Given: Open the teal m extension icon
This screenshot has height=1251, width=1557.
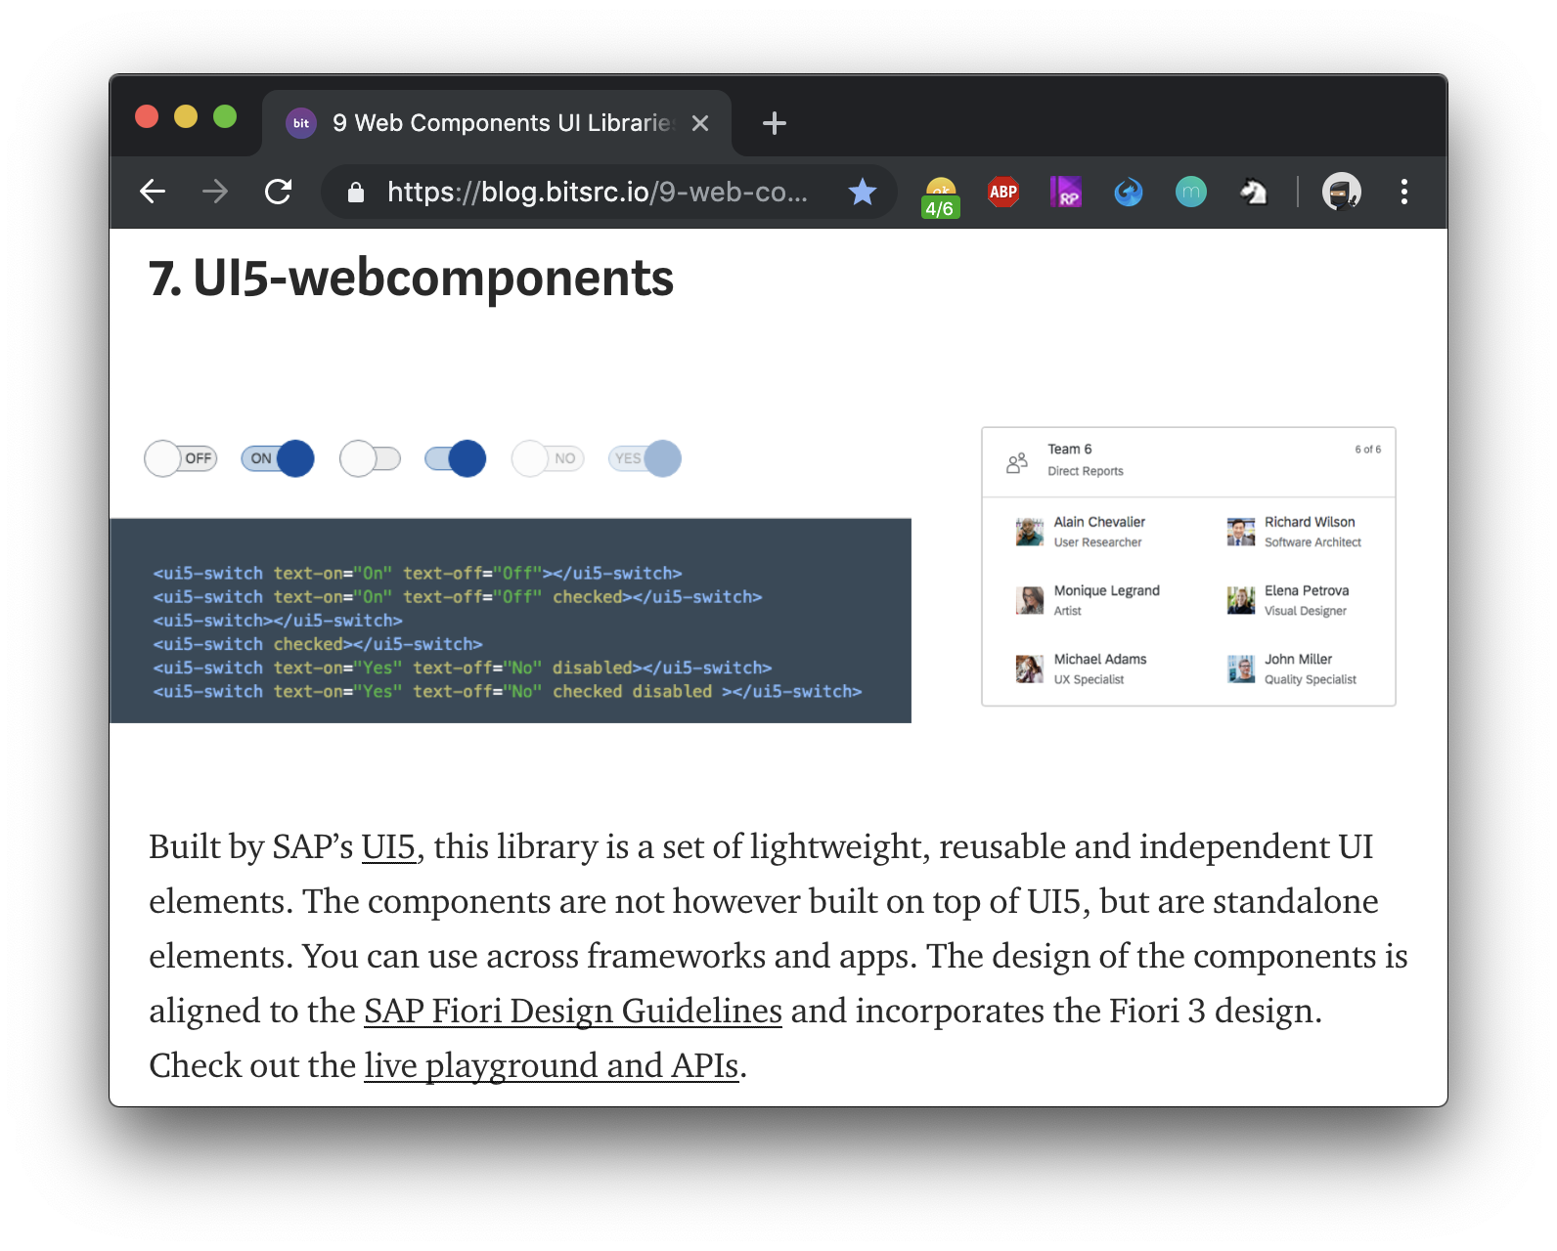Looking at the screenshot, I should [x=1190, y=192].
